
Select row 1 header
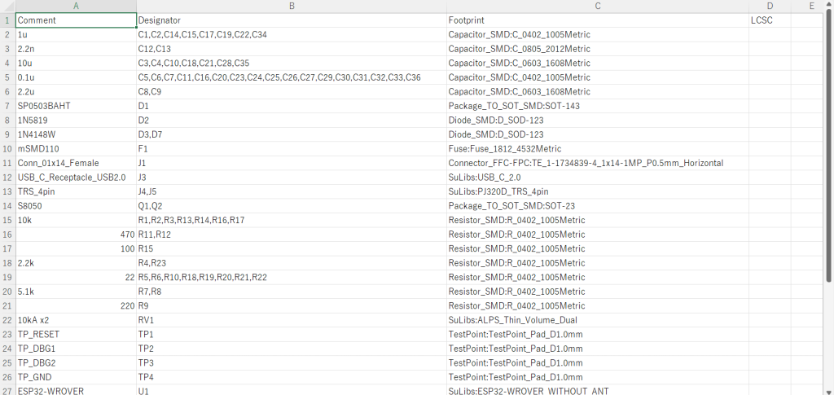pyautogui.click(x=7, y=20)
